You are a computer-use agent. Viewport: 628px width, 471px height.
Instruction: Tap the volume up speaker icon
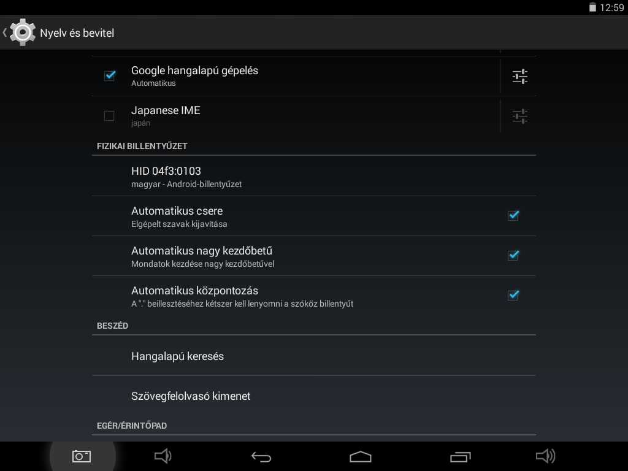(545, 456)
